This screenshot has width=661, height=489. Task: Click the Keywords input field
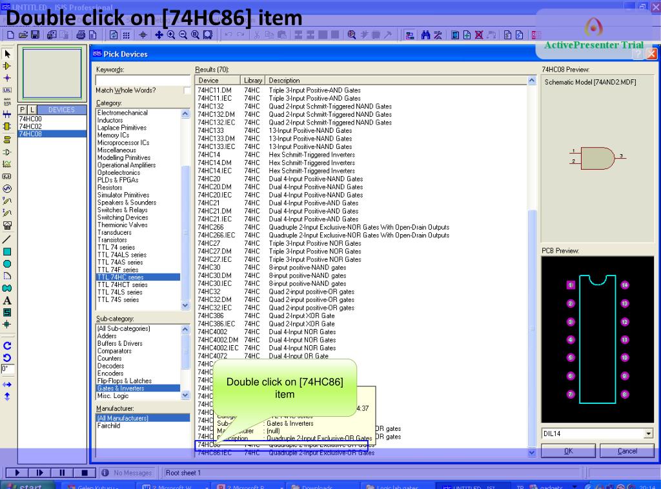click(x=143, y=80)
